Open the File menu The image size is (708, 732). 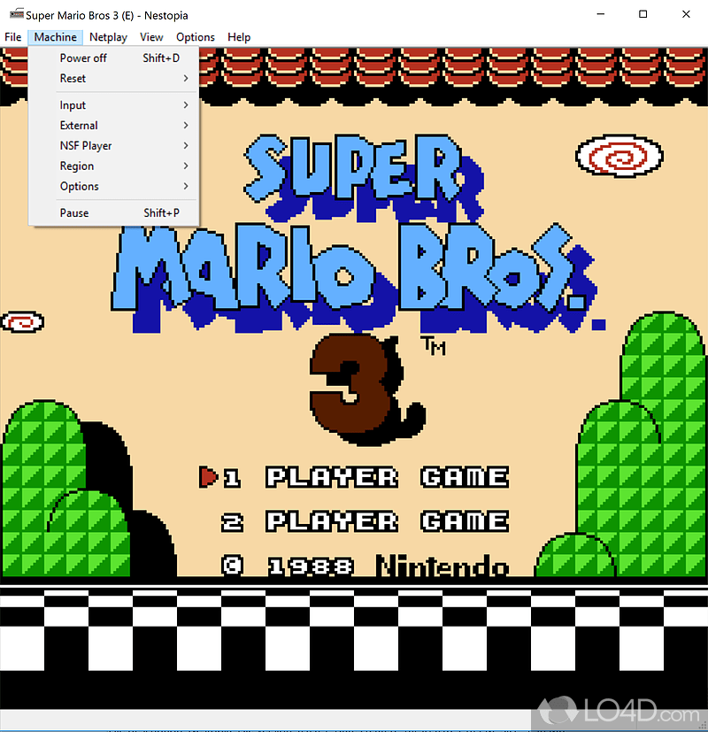click(13, 37)
